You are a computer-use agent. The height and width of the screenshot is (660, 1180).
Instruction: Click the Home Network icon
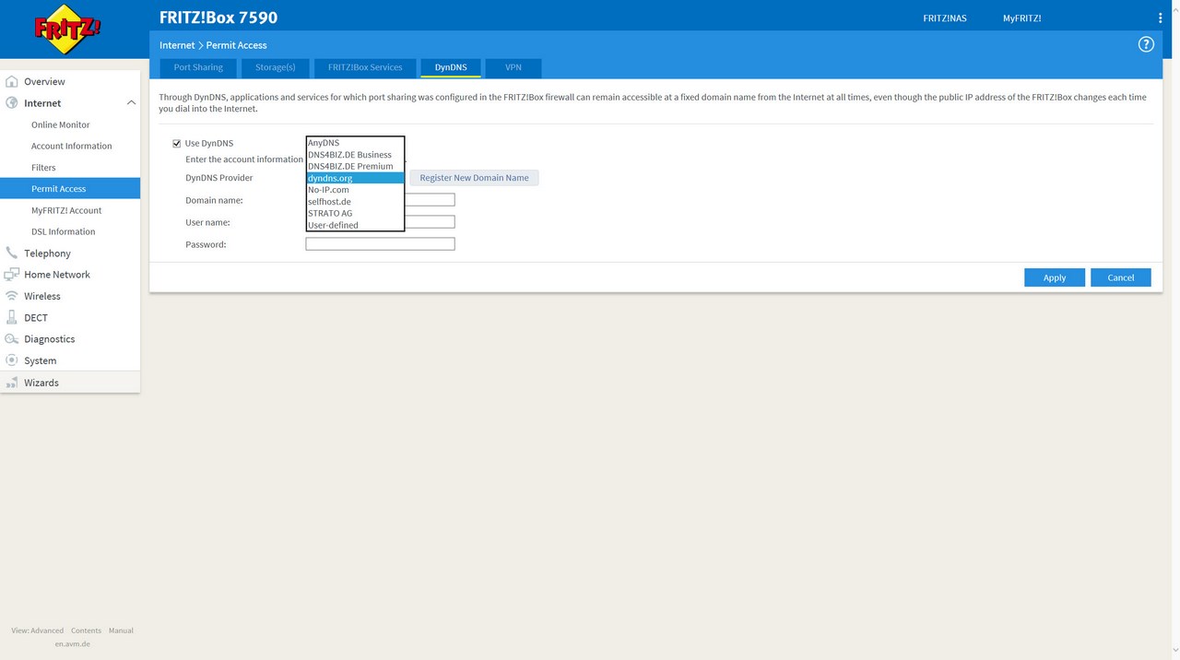tap(12, 275)
